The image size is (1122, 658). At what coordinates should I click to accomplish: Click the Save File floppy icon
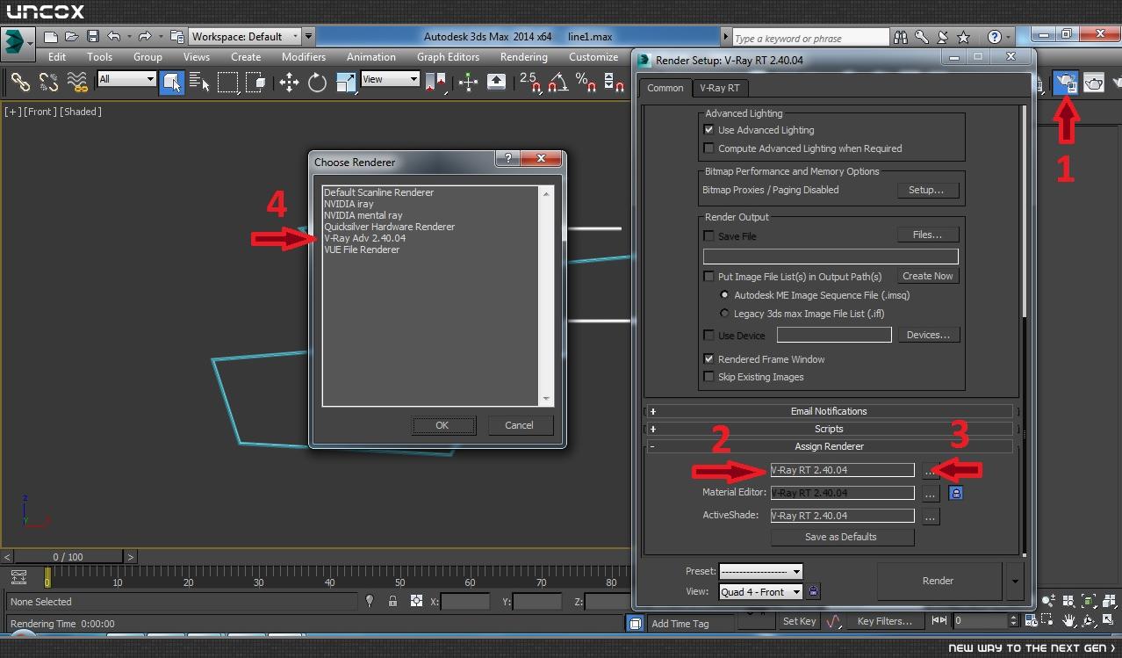pos(92,37)
